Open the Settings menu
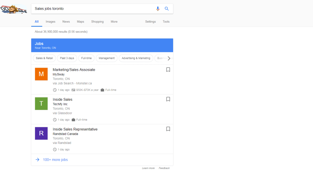The image size is (313, 171). [x=150, y=22]
